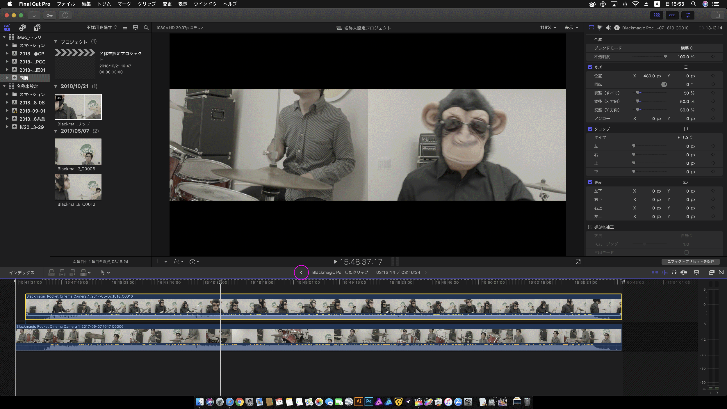This screenshot has height=409, width=727.
Task: Open the audio inspector speaker icon
Action: pos(608,28)
